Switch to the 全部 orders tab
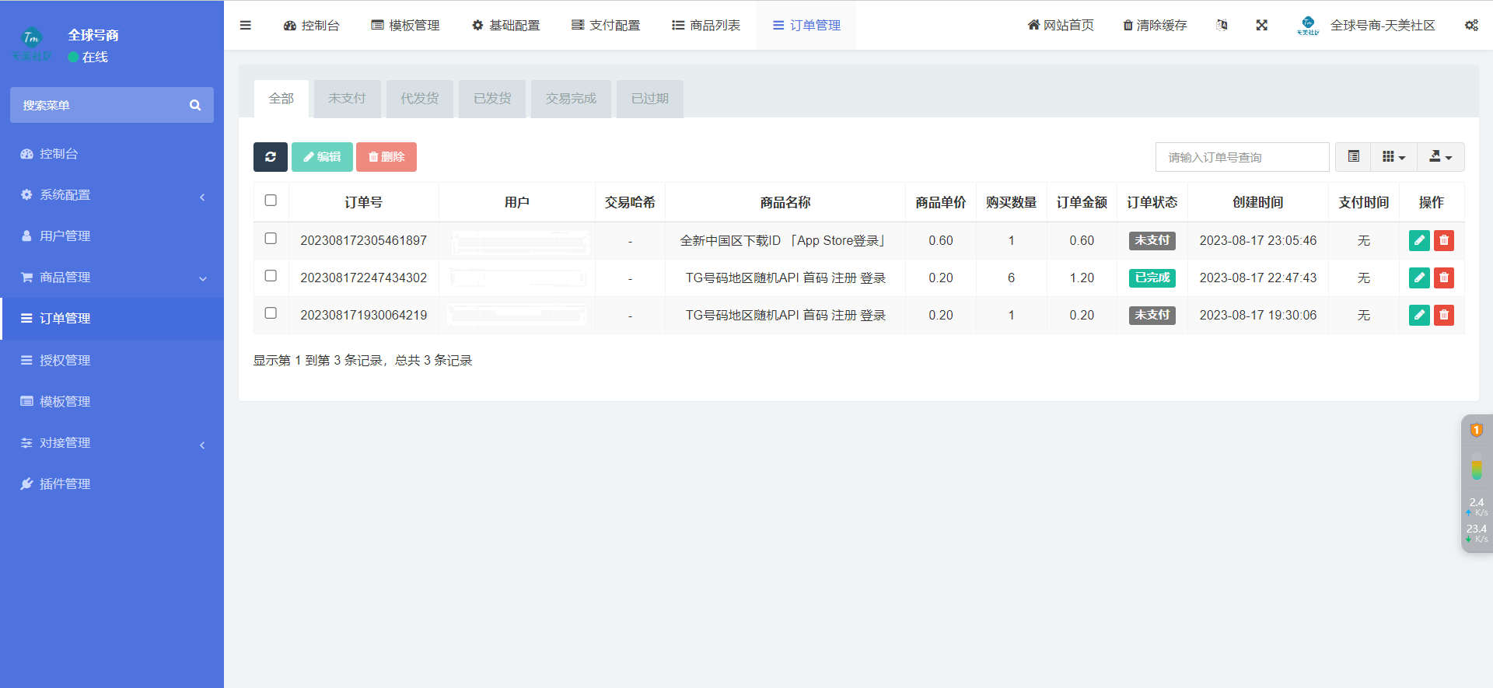This screenshot has width=1493, height=688. [x=281, y=99]
